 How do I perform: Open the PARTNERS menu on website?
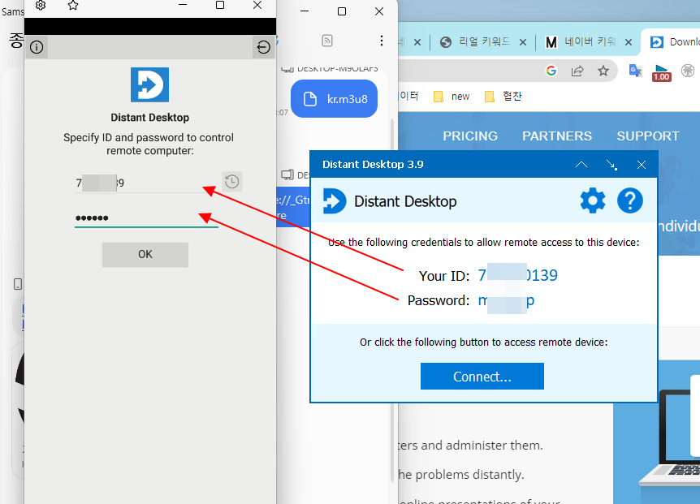coord(557,136)
